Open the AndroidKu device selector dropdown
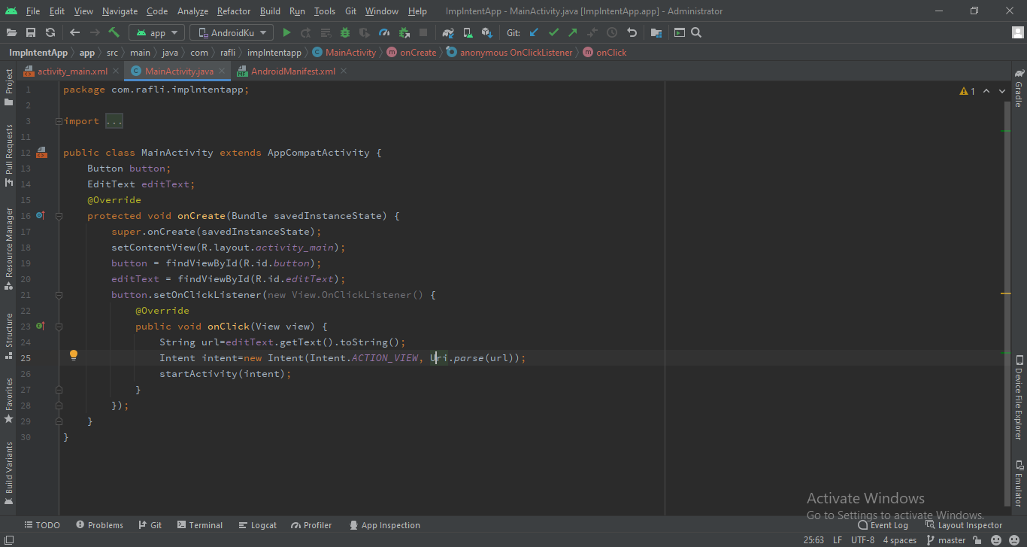This screenshot has width=1027, height=547. (231, 32)
